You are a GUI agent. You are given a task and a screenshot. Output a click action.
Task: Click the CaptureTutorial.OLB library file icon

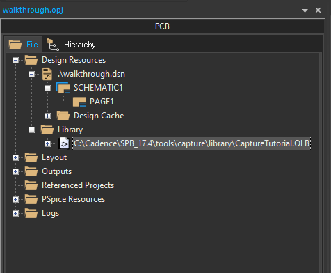click(63, 143)
